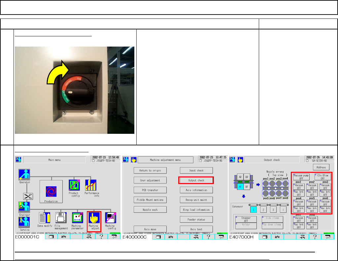Image resolution: width=338 pixels, height=261 pixels.
Task: Toggle pos2 Vac brk output
Action: (312, 193)
